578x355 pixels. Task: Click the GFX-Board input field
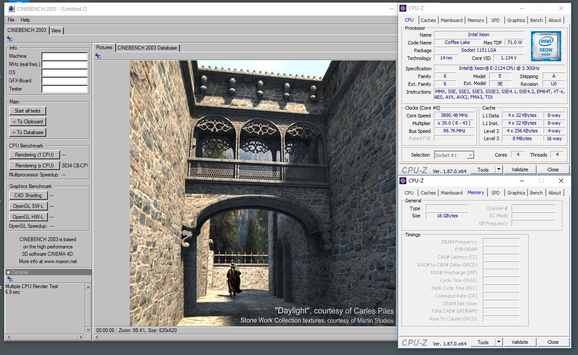coord(65,81)
